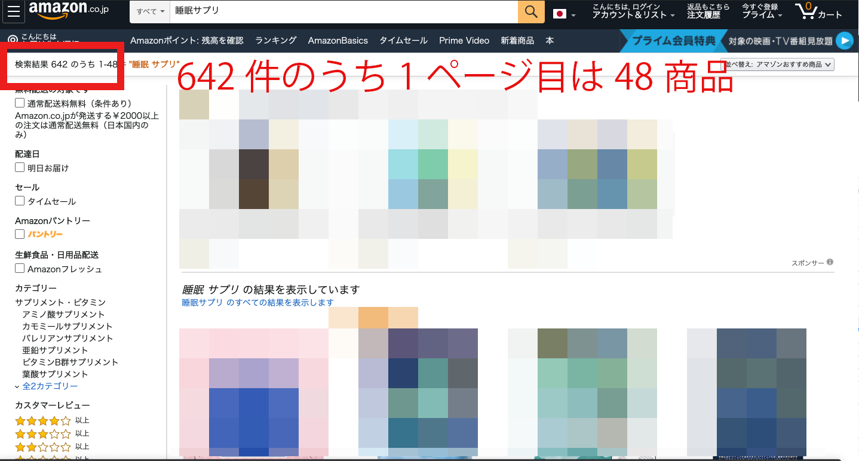Go to ランキング in navigation bar
Viewport: 859px width, 461px height.
coord(276,41)
